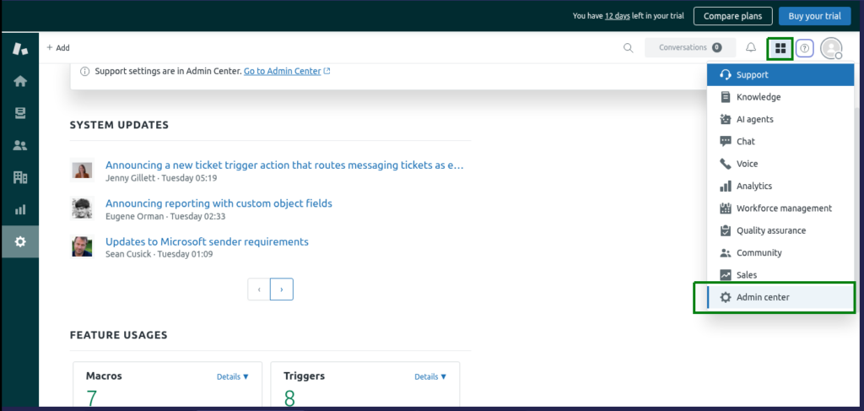Viewport: 864px width, 411px height.
Task: Select Workforce management in products menu
Action: click(780, 208)
